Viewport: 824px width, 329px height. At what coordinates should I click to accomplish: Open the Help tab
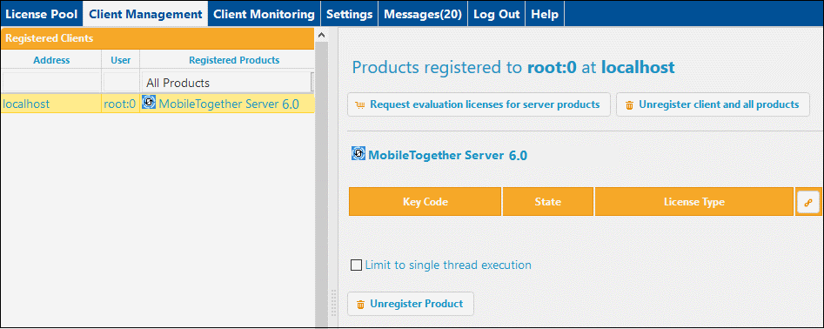coord(545,14)
